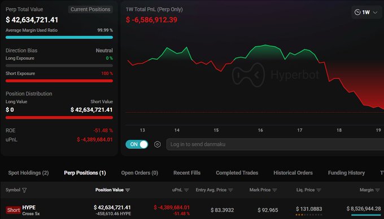
Task: Go to Completed Trades tab
Action: pos(237,173)
